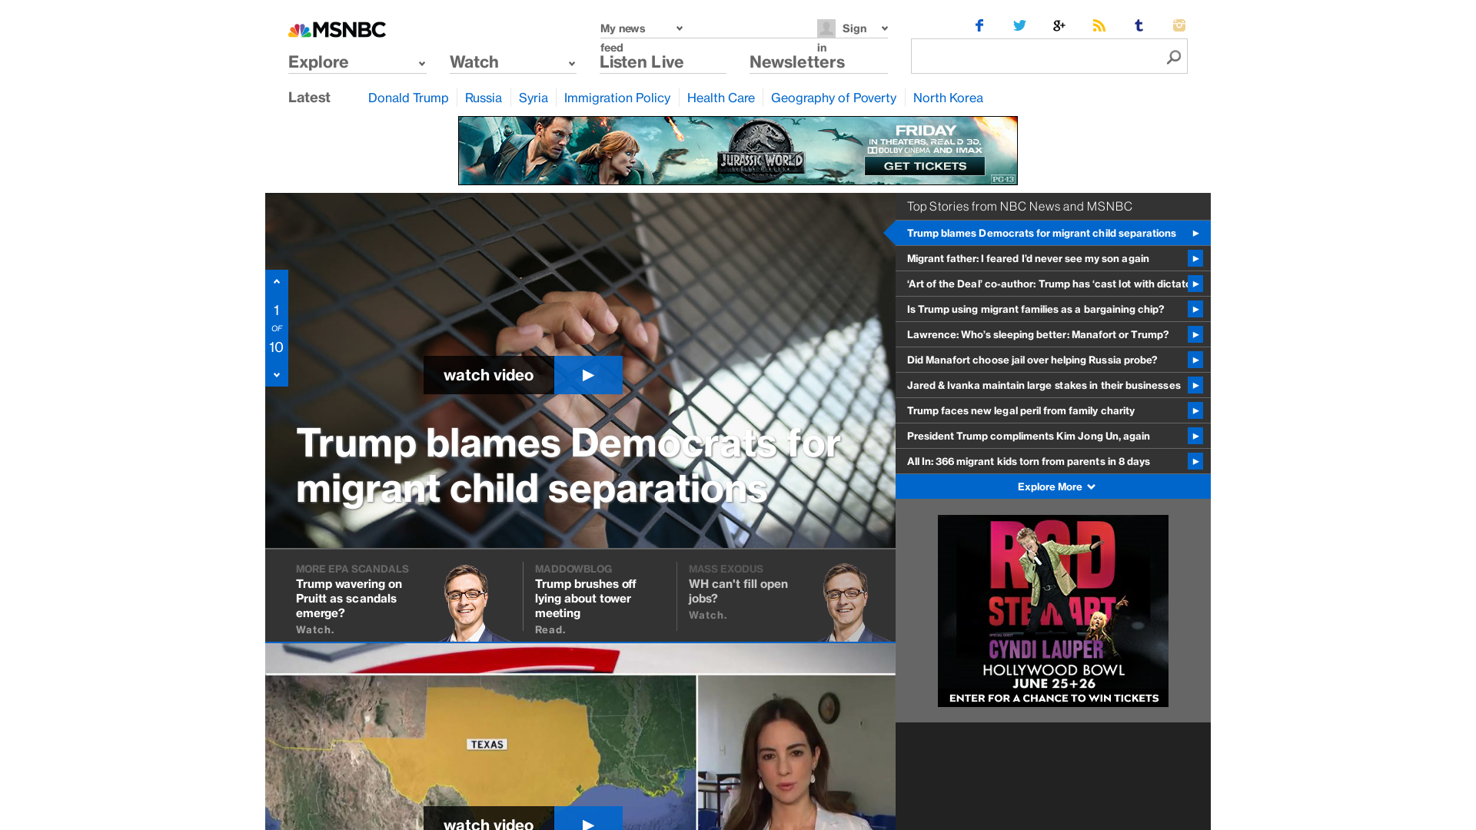Screen dimensions: 1476x830
Task: Click the Twitter social icon
Action: point(1019,25)
